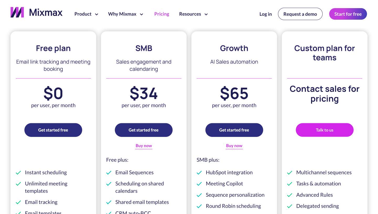
Task: Click the checkmark beside Email Sequences
Action: pyautogui.click(x=109, y=173)
